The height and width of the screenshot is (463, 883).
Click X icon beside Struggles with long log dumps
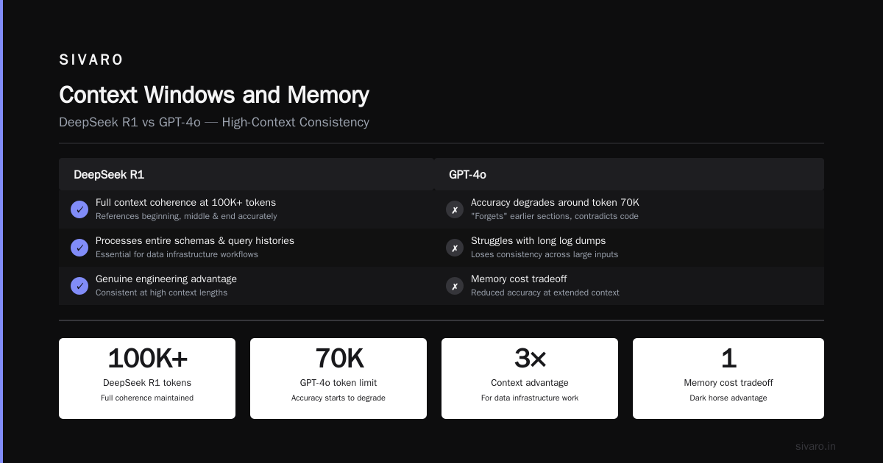point(455,248)
